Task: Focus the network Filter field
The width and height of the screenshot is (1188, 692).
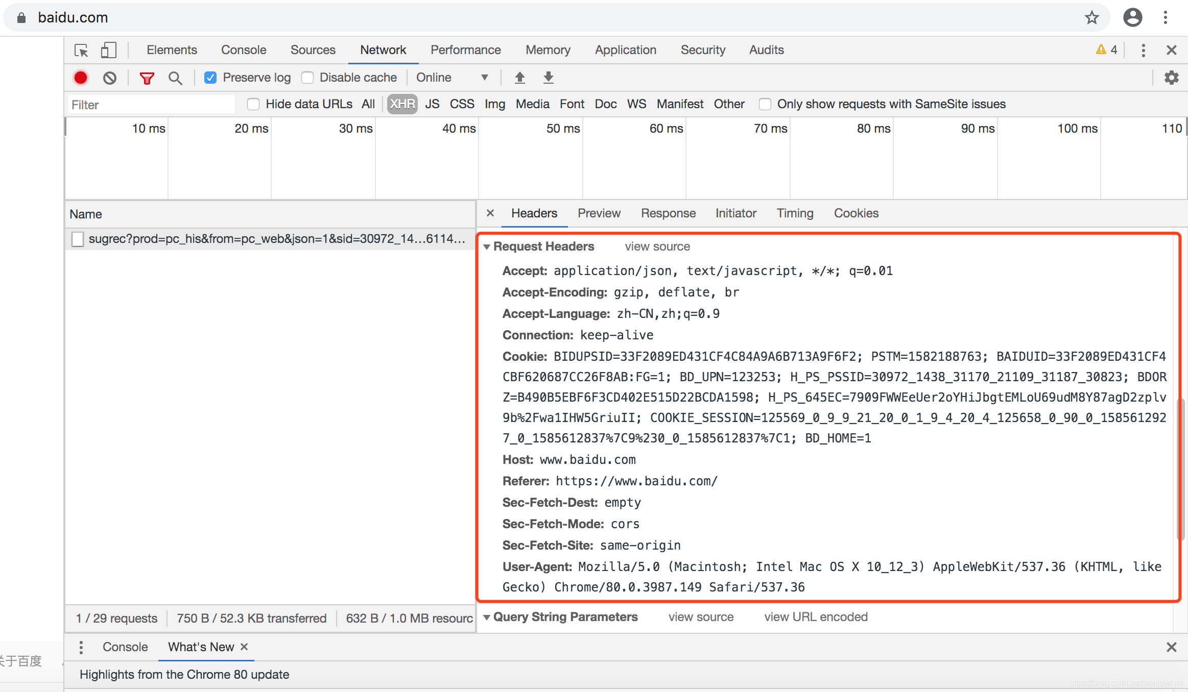Action: pyautogui.click(x=151, y=105)
